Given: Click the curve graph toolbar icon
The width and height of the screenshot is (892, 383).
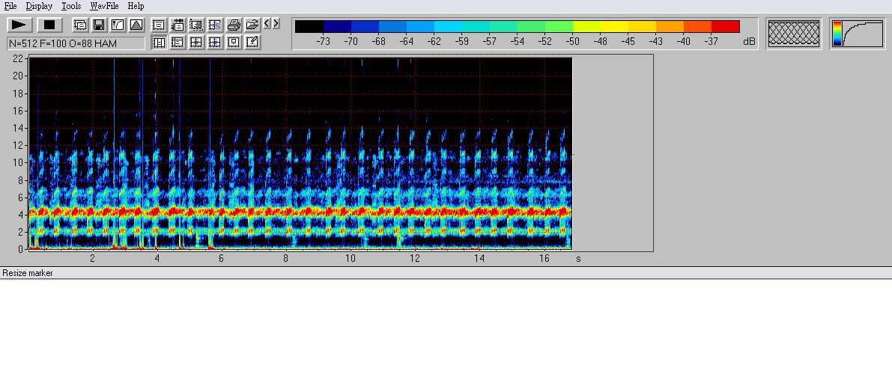Looking at the screenshot, I should pyautogui.click(x=118, y=25).
